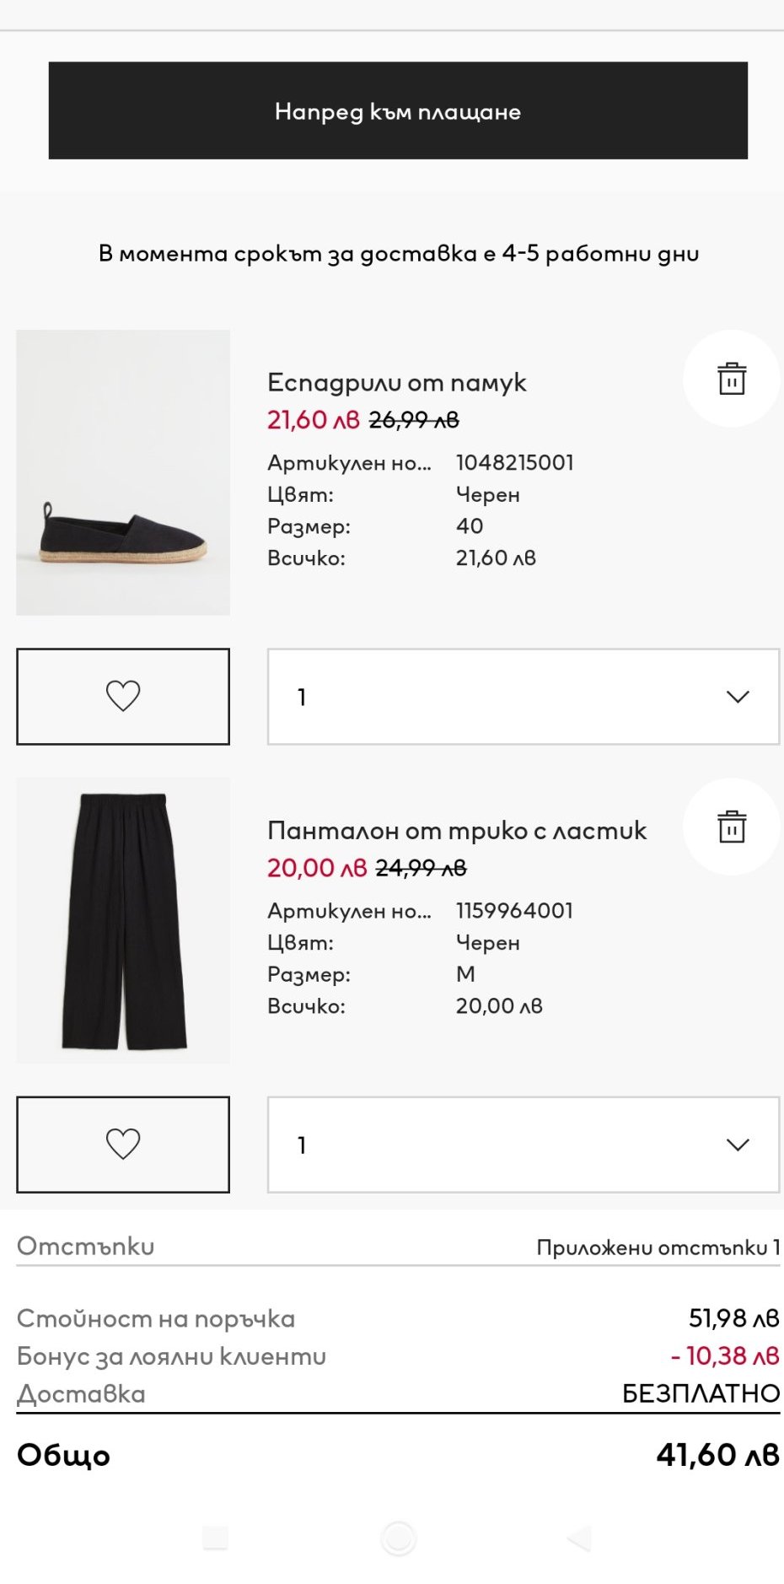Tap the Бонус за лоялни клиенти row
The width and height of the screenshot is (784, 1584).
tap(171, 1356)
